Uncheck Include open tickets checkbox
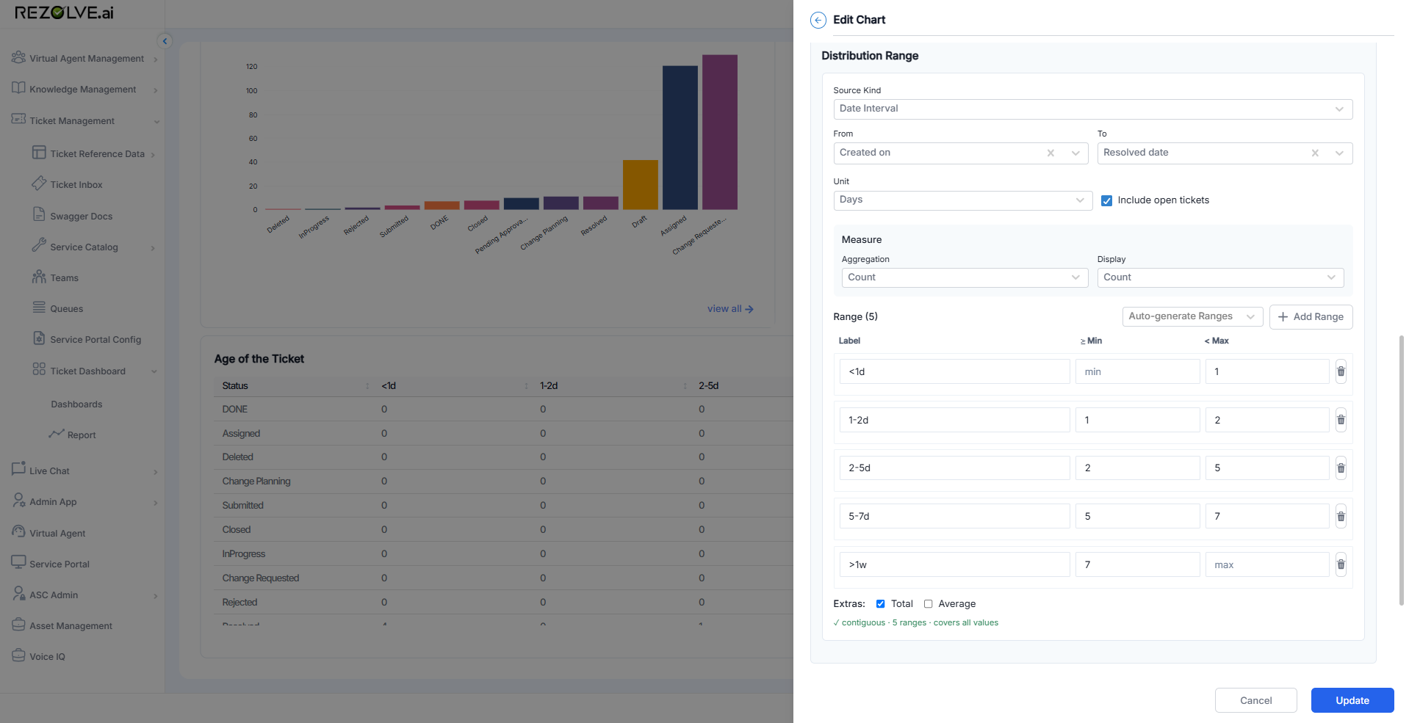The image size is (1409, 723). click(x=1106, y=200)
